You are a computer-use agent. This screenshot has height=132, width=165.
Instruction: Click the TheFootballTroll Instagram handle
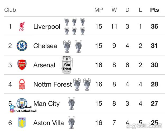[25, 111]
